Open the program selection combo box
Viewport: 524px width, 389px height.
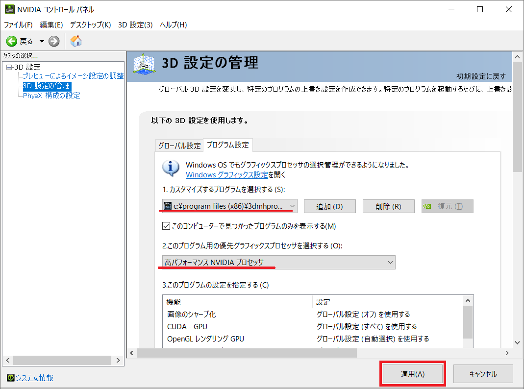click(x=229, y=206)
